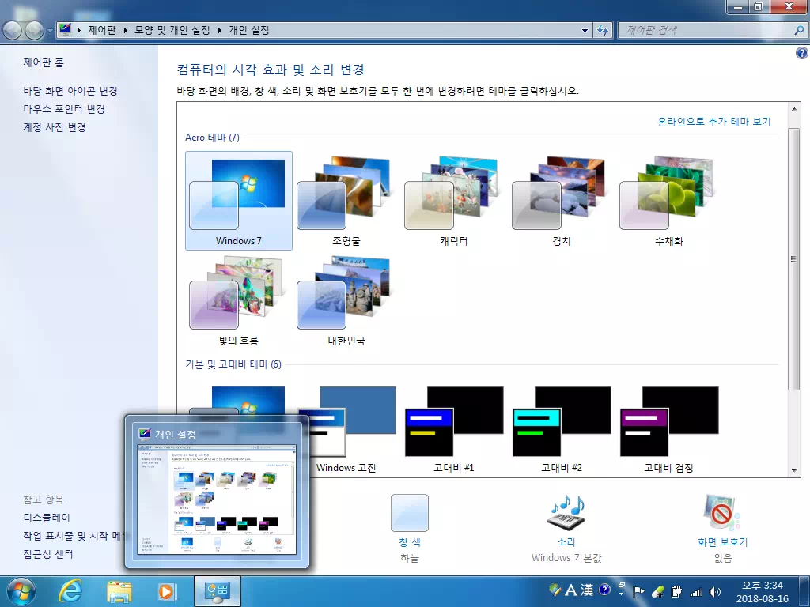Click 개인 설정 breadcrumb segment
Screen dimensions: 810x607
(x=249, y=31)
